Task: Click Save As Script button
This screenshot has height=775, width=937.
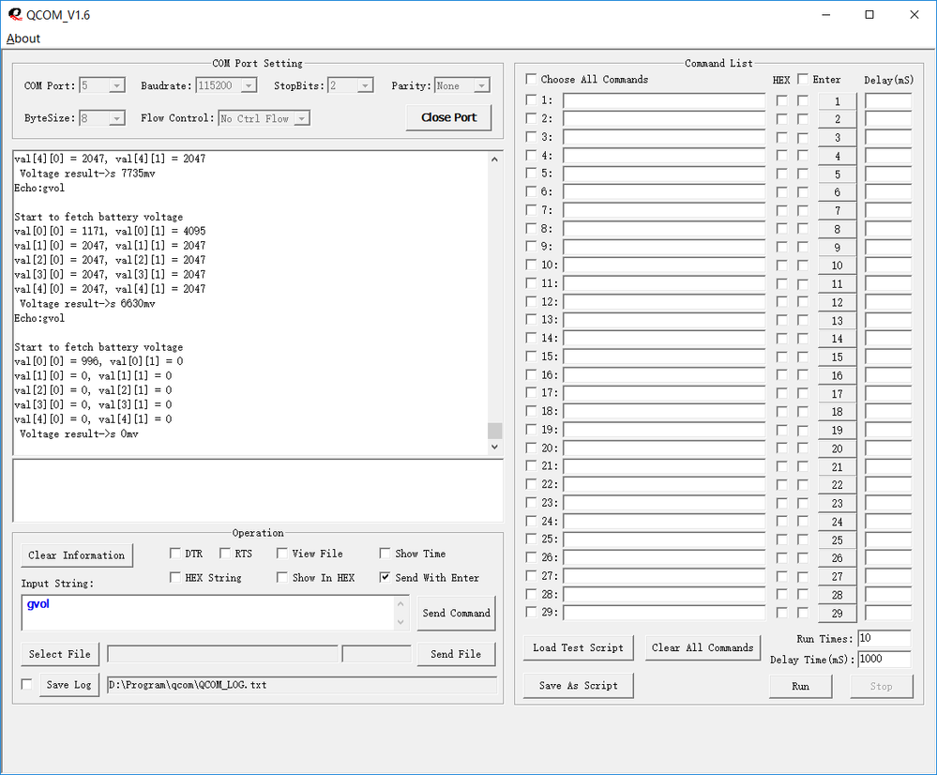Action: 578,685
